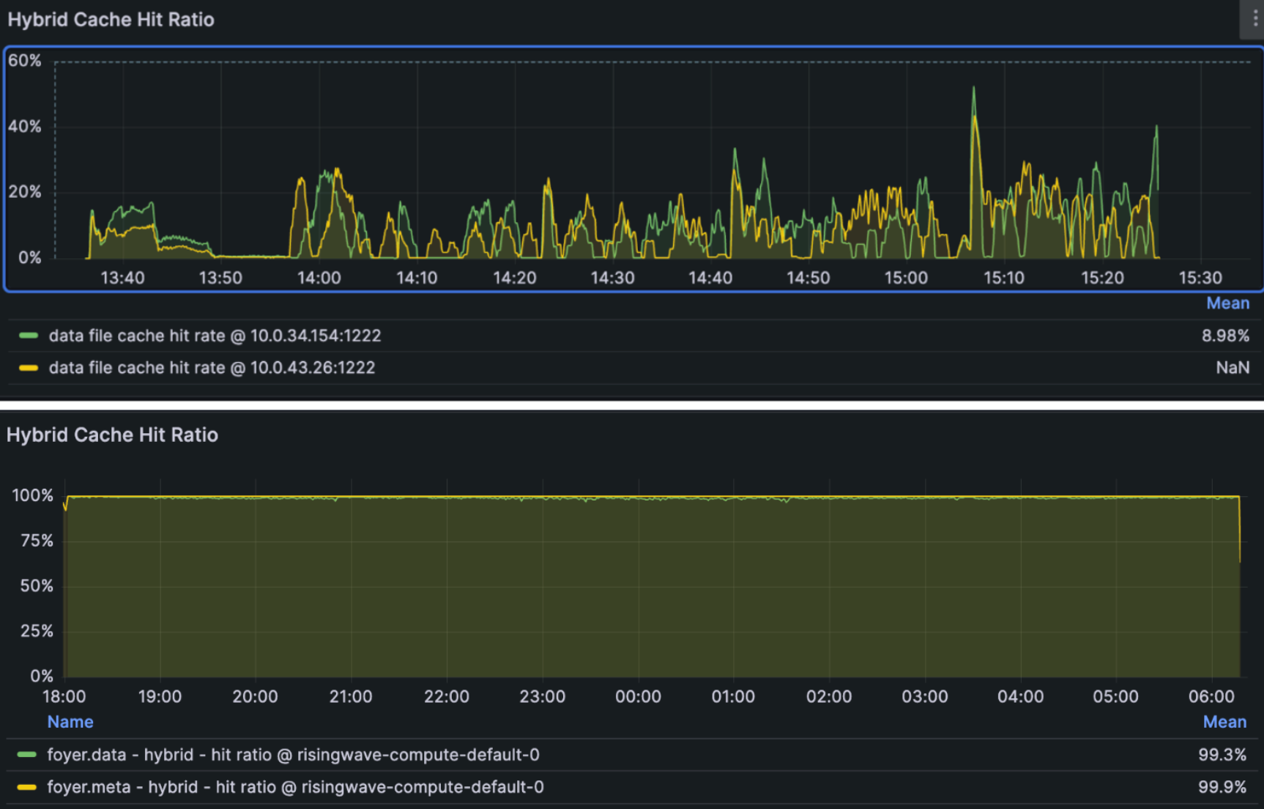Expand the top Hybrid Cache Hit Ratio title menu
The height and width of the screenshot is (809, 1264).
pos(111,20)
